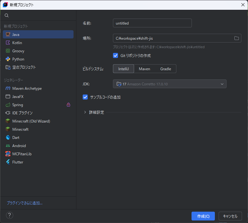248x223 pixels.
Task: Click the IntelliJ IDEA logo in title bar
Action: (x=5, y=5)
